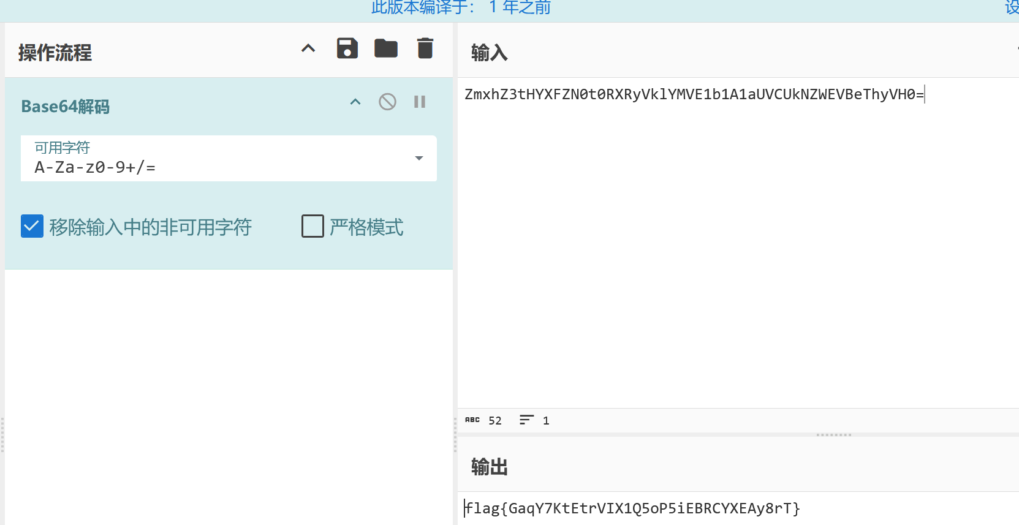Save the current recipe with the floppy disk icon
1019x525 pixels.
coord(347,48)
